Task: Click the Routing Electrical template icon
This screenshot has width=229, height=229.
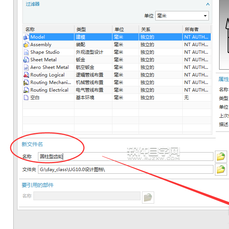Action: 26,90
